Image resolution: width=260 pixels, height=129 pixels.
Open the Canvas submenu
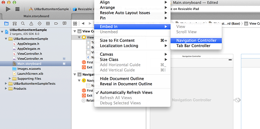coord(132,54)
